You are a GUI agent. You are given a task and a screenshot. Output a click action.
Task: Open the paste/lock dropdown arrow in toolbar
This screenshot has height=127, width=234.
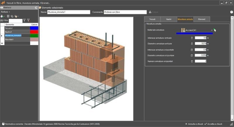pos(18,16)
